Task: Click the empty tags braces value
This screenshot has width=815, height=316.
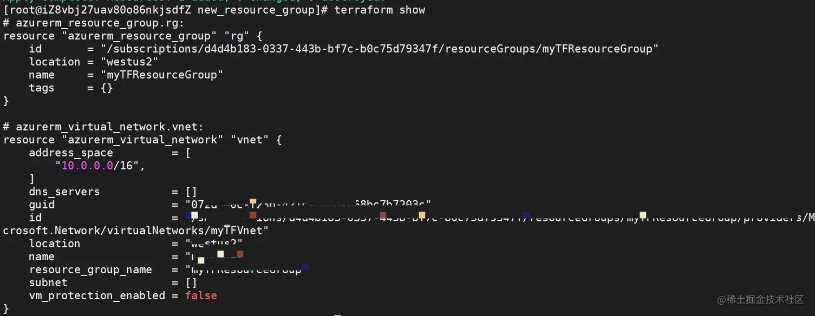Action: (x=107, y=88)
